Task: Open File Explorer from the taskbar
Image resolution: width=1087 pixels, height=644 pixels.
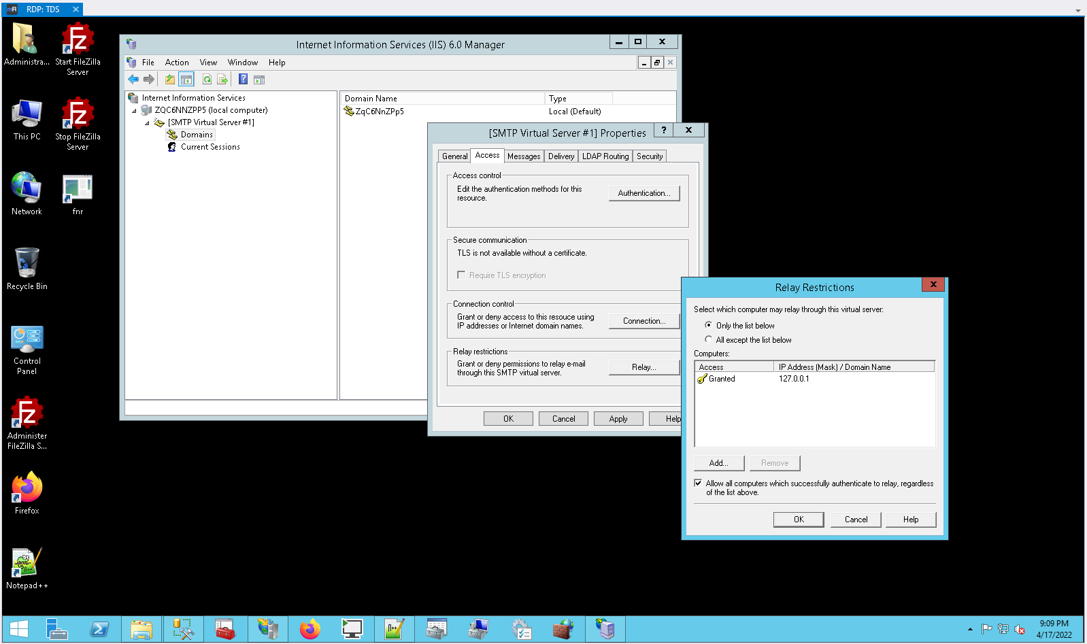Action: (x=141, y=629)
